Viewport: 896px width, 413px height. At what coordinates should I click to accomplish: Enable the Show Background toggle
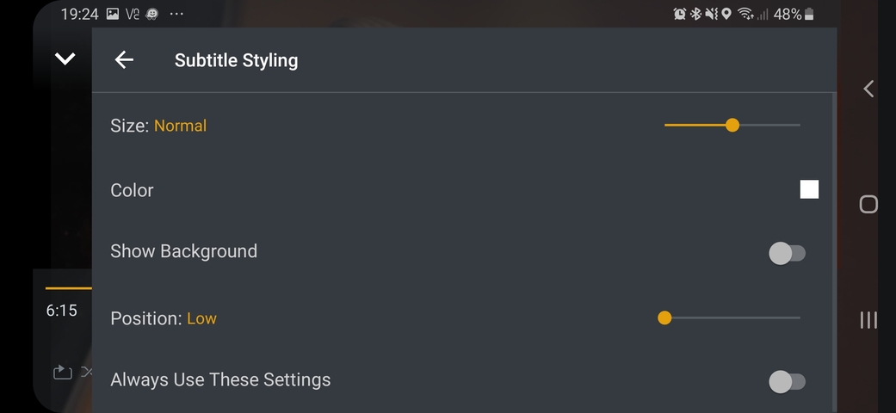coord(787,253)
